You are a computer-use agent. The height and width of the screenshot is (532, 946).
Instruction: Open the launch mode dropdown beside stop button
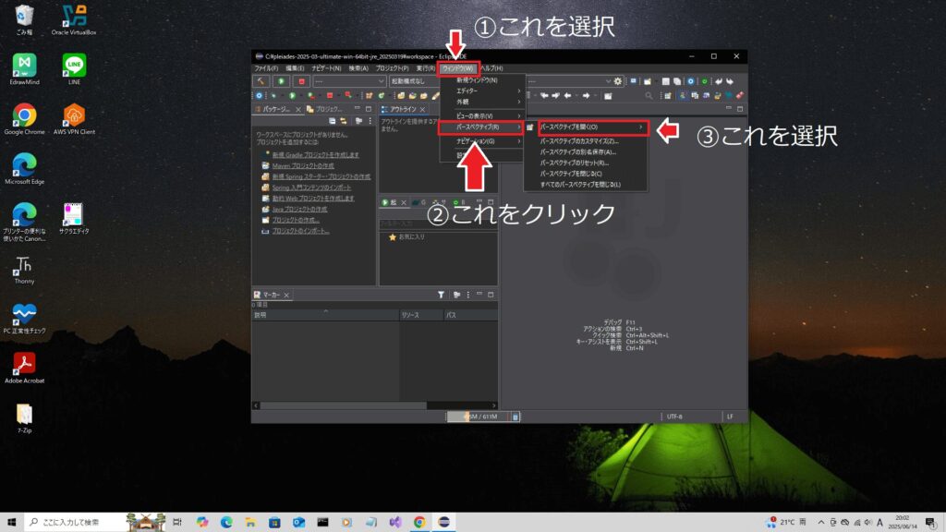[x=348, y=81]
